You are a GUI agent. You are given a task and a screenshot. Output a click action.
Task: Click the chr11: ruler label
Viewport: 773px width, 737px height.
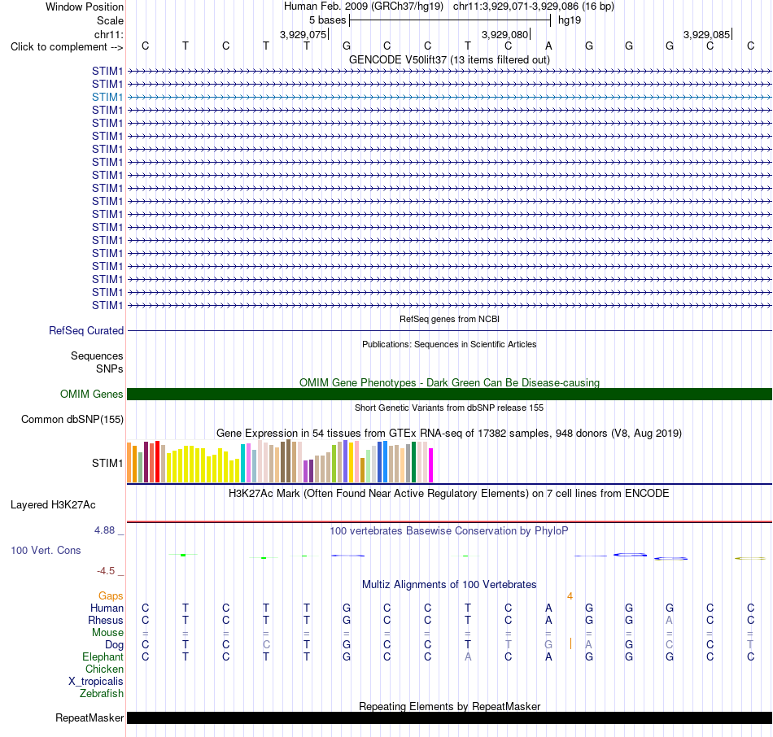click(x=109, y=34)
